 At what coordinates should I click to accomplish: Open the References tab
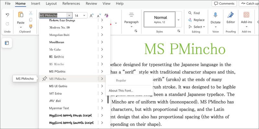(71, 4)
